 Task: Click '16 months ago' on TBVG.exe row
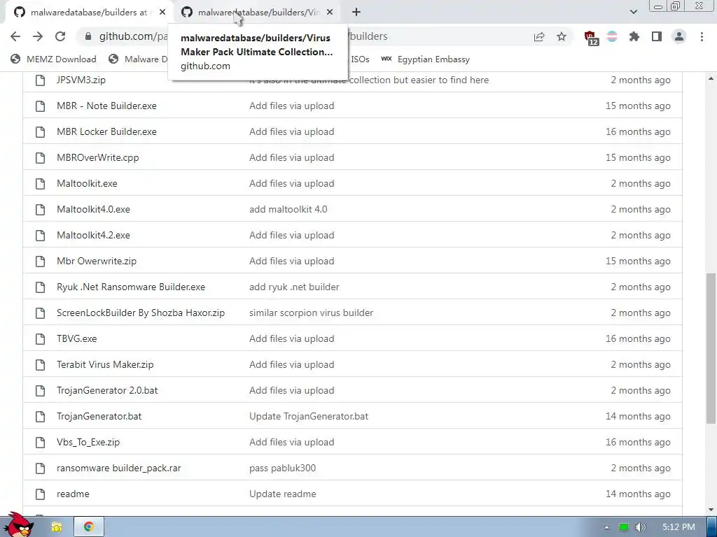[x=638, y=338]
